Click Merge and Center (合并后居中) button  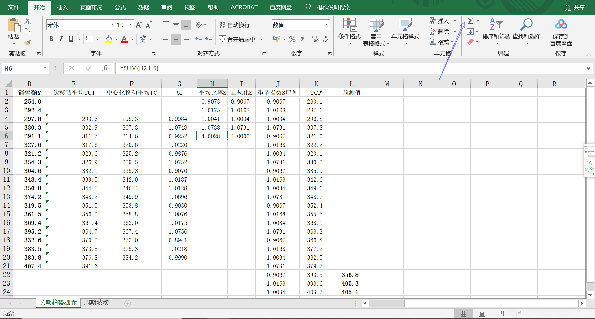[x=237, y=39]
